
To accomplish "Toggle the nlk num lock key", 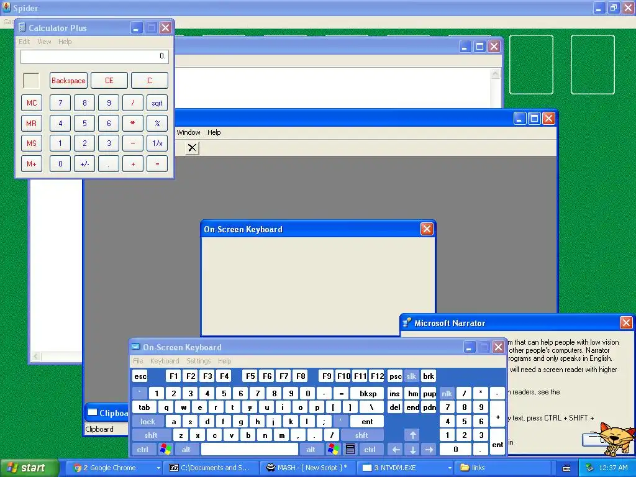I will [447, 393].
